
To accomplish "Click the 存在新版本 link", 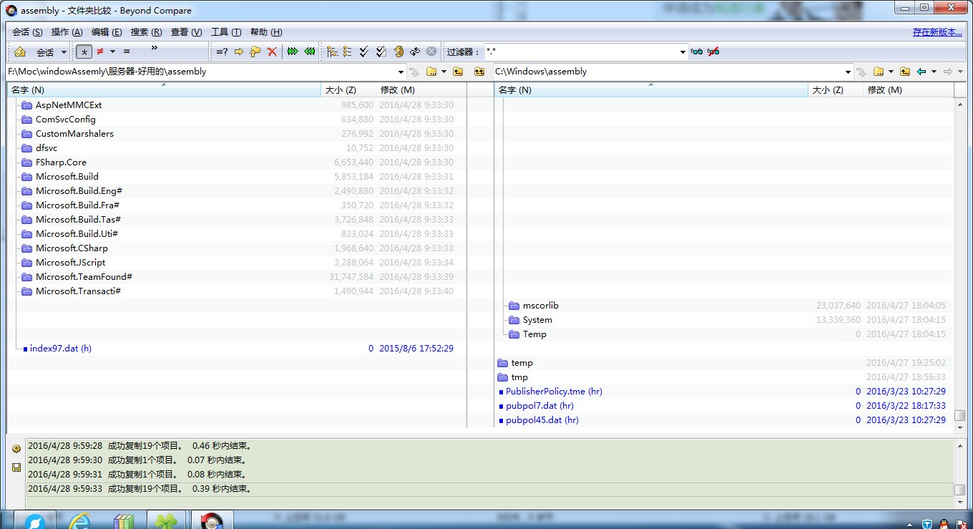I will [937, 32].
